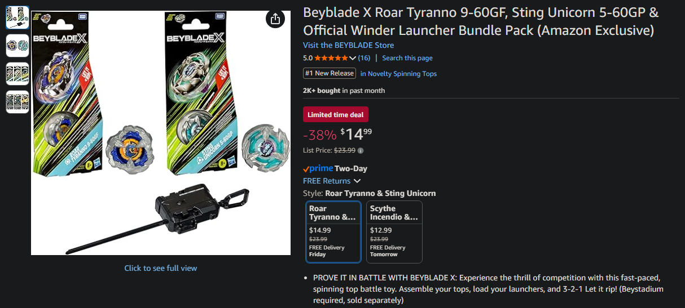Choose the Scythe Incendio style option
Image resolution: width=685 pixels, height=308 pixels.
[x=394, y=231]
